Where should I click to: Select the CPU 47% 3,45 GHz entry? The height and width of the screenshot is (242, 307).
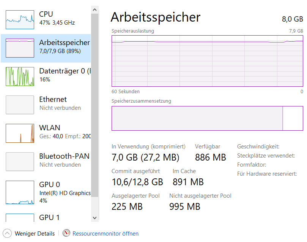pos(57,19)
